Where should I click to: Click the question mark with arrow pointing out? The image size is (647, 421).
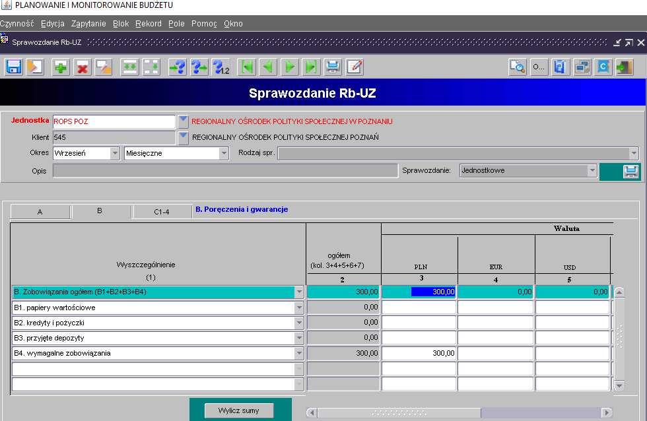(x=199, y=67)
